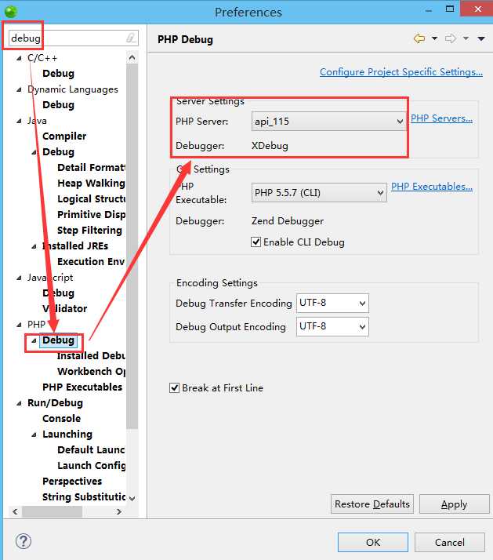Select Default Launchers tree item
Screen dimensions: 493x560
click(92, 450)
